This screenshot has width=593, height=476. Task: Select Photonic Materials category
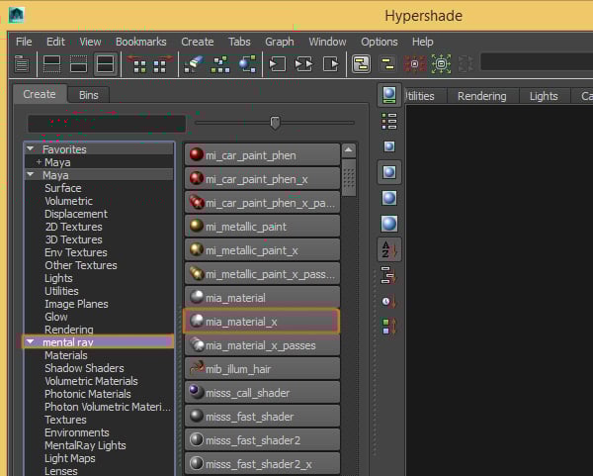point(88,394)
